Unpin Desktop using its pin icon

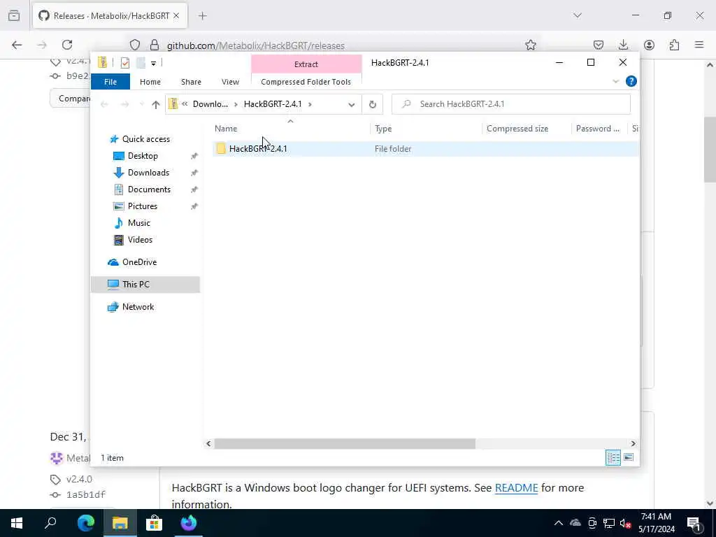(194, 156)
